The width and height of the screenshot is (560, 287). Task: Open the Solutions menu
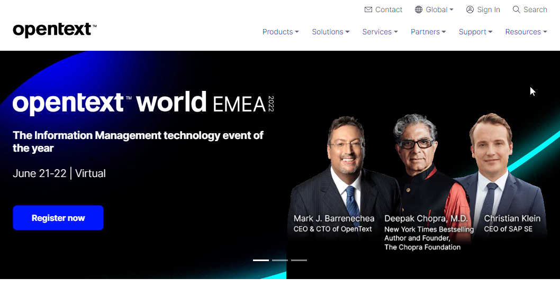coord(331,32)
